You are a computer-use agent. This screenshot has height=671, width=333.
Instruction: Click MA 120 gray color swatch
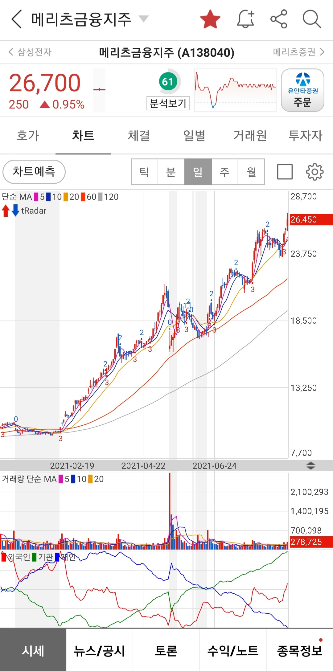[100, 197]
